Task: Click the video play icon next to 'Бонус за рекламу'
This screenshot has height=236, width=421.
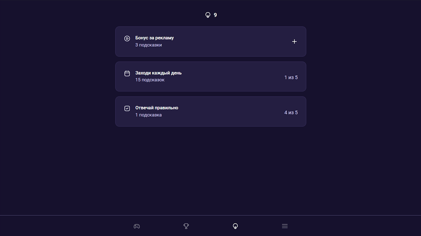Action: [x=127, y=38]
